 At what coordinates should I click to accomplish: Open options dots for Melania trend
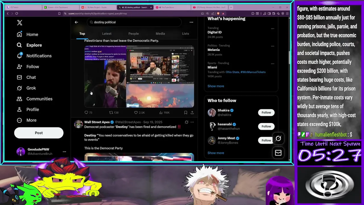272,46
